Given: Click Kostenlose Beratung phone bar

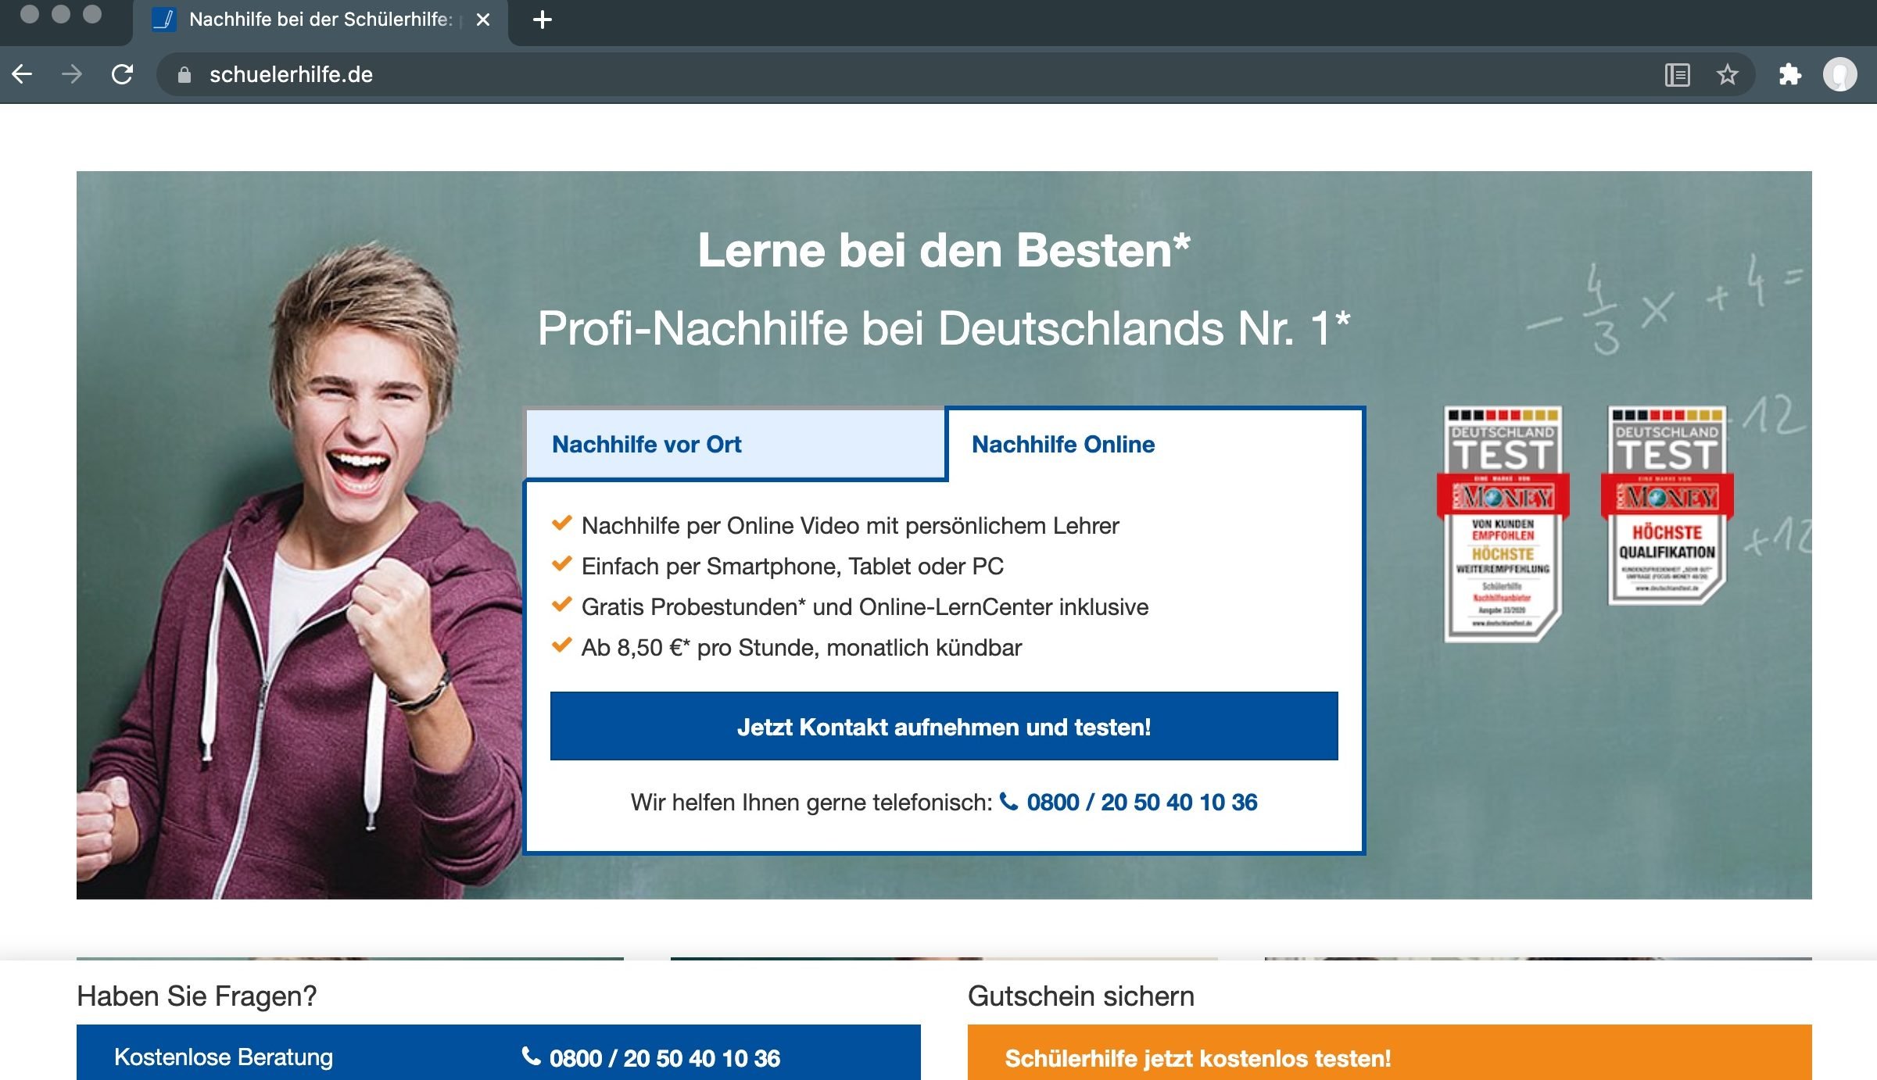Looking at the screenshot, I should click(498, 1053).
